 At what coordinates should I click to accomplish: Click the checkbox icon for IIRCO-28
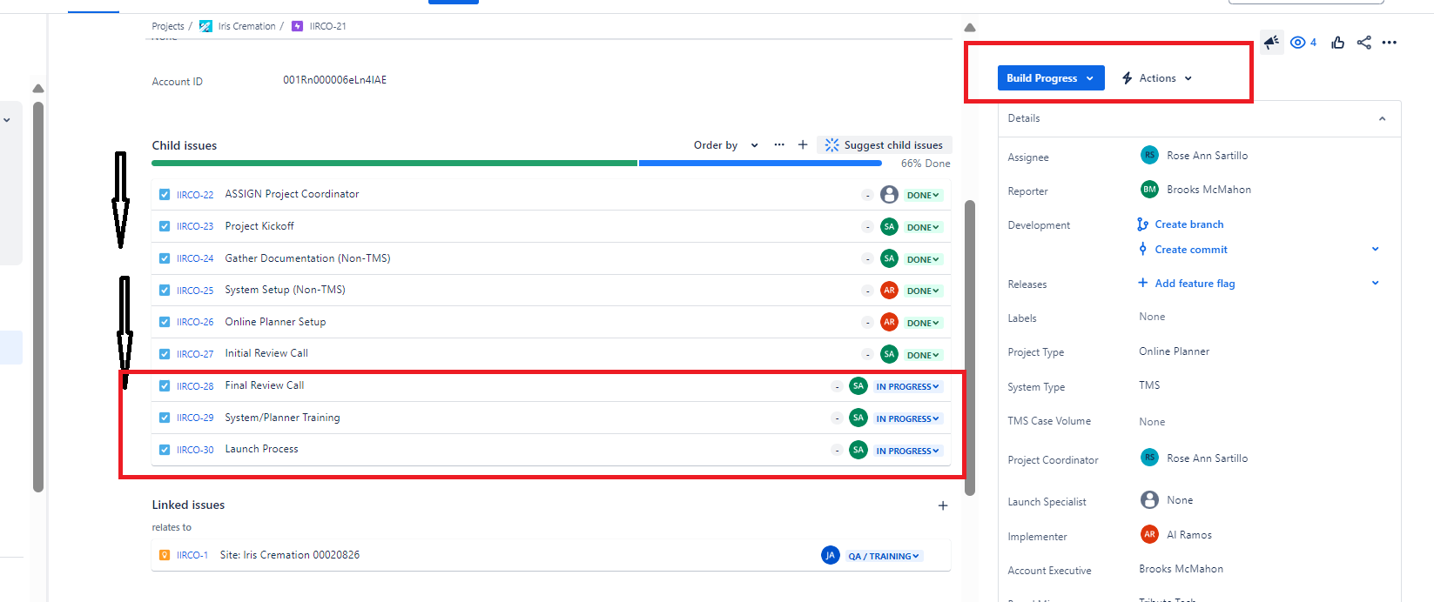pyautogui.click(x=165, y=386)
